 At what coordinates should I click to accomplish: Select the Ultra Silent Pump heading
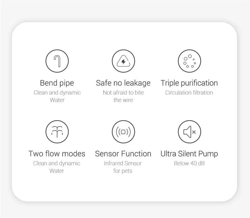(189, 154)
